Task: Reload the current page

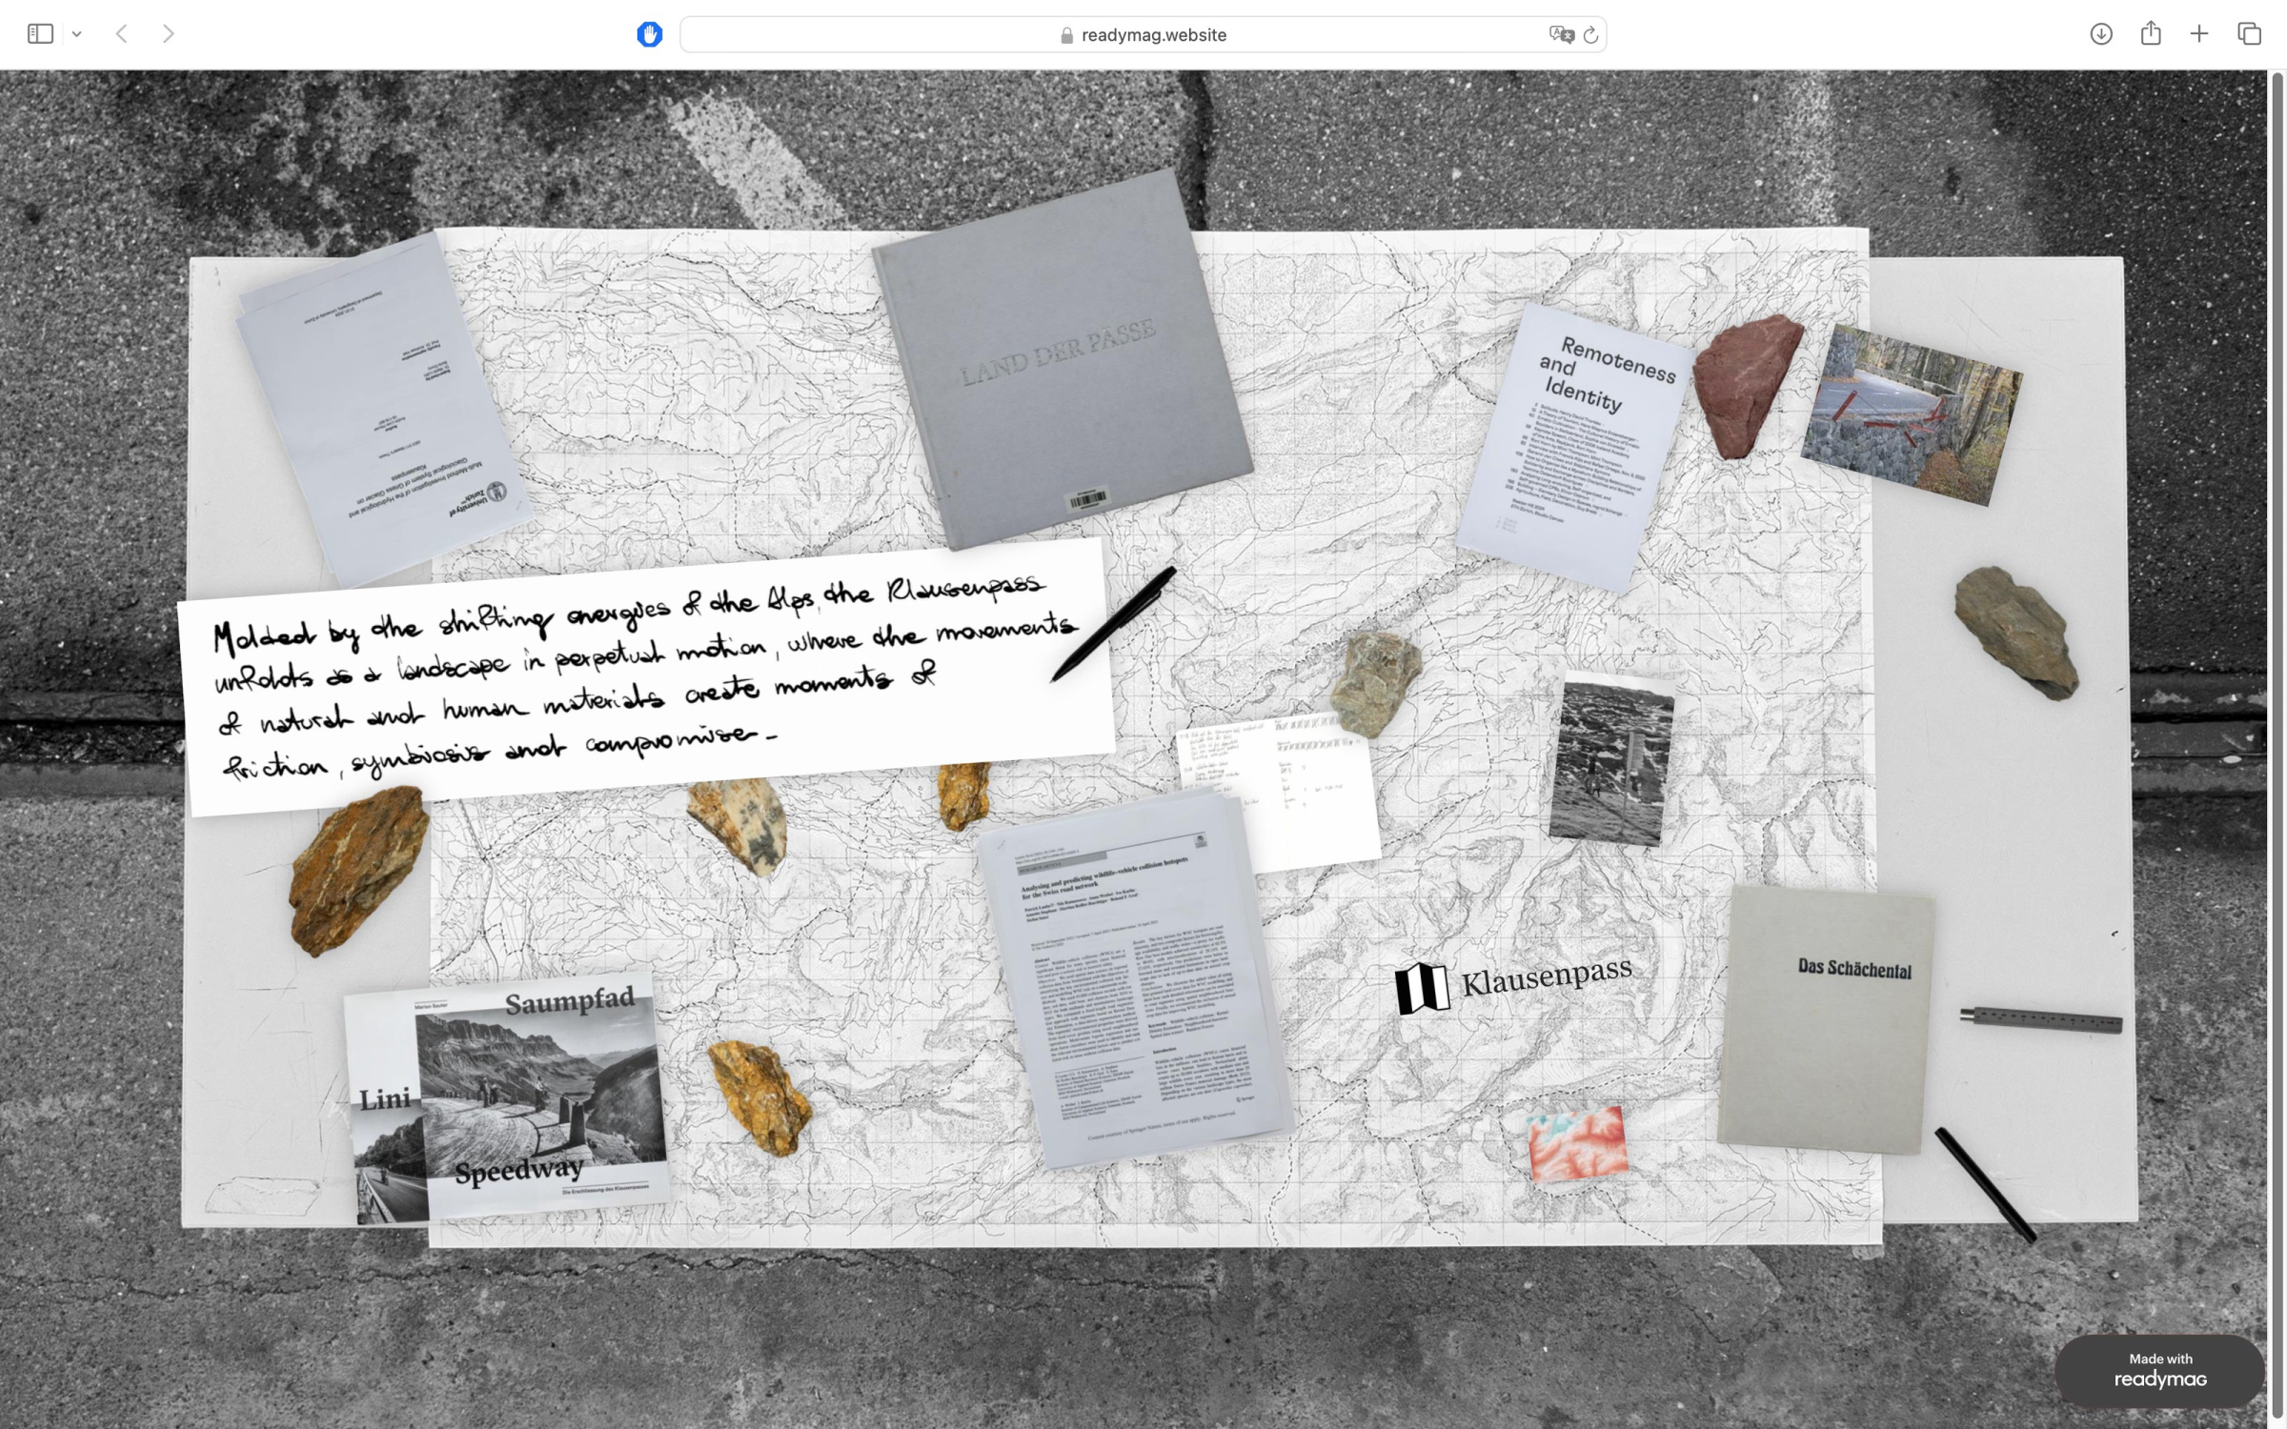Action: pos(1590,34)
